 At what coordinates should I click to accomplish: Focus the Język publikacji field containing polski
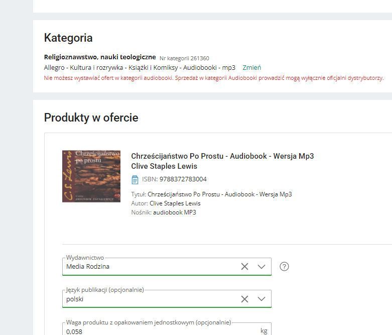click(x=151, y=299)
